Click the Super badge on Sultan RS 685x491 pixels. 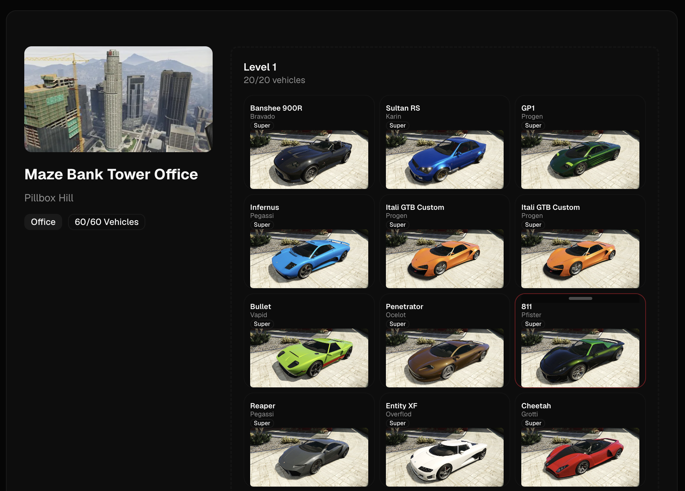point(398,126)
